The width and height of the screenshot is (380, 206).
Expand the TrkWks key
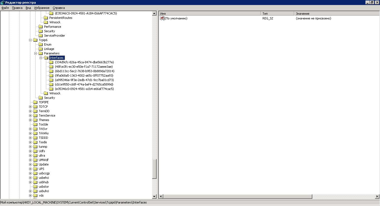point(30,133)
